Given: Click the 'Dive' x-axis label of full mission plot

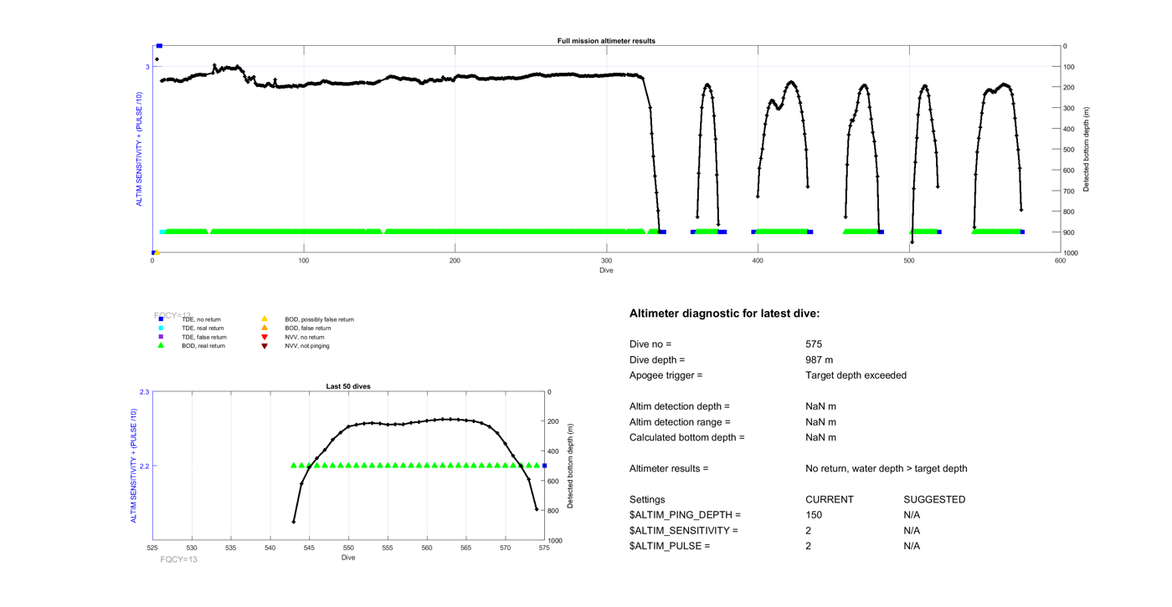Looking at the screenshot, I should tap(606, 270).
